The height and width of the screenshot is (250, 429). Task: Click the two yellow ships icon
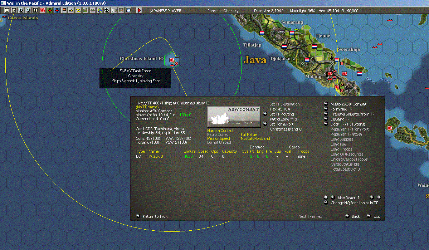pyautogui.click(x=78, y=10)
